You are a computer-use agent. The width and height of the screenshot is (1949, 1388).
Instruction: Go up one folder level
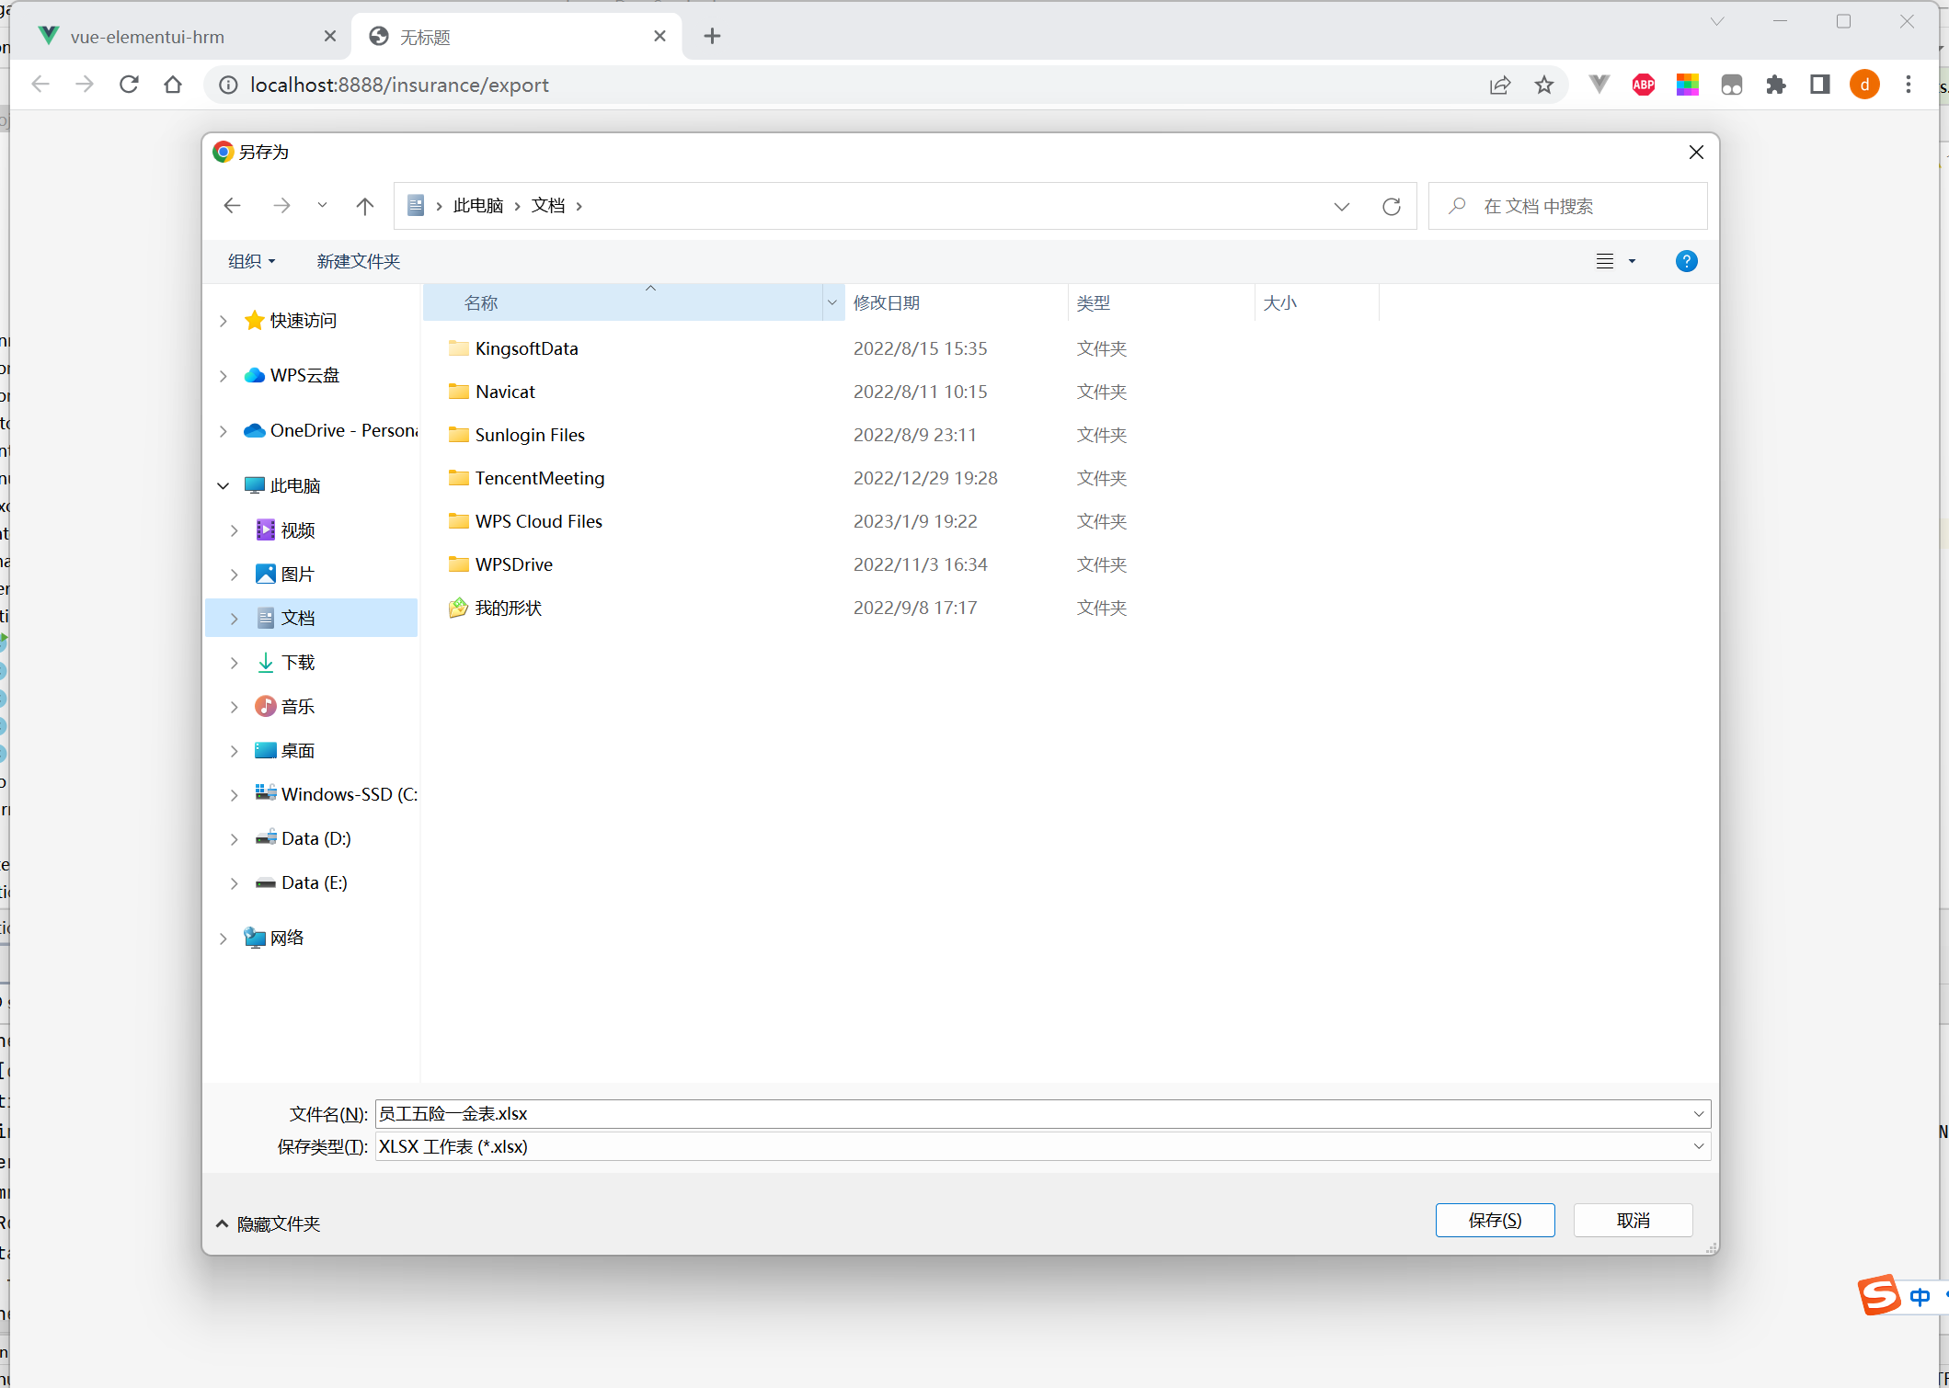click(365, 206)
